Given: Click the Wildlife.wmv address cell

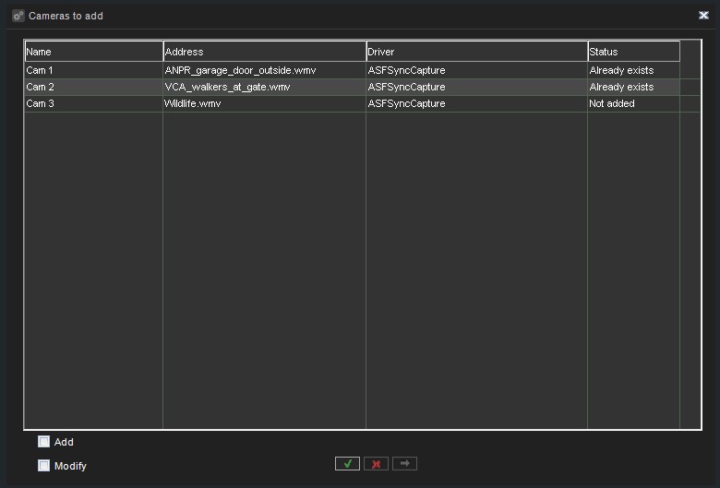Looking at the screenshot, I should point(193,103).
